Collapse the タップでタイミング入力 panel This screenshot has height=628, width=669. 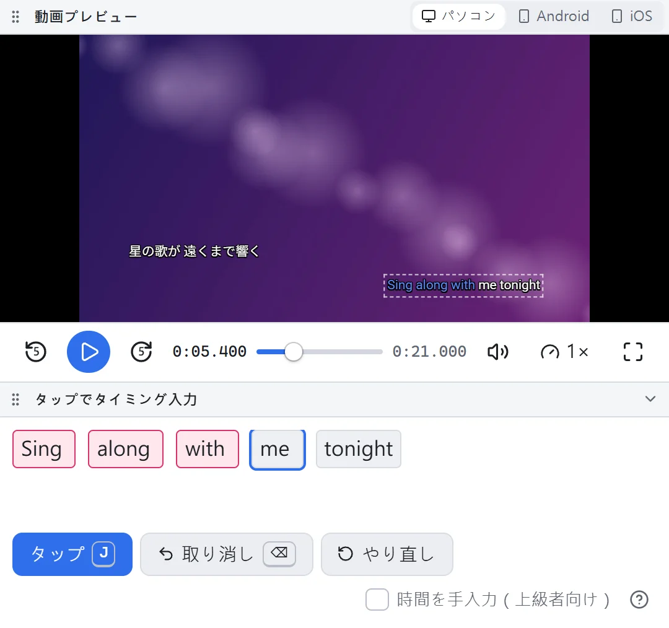coord(650,399)
